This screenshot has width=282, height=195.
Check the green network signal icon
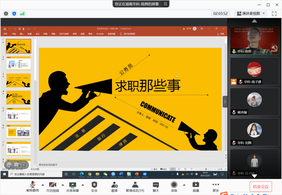click(22, 14)
